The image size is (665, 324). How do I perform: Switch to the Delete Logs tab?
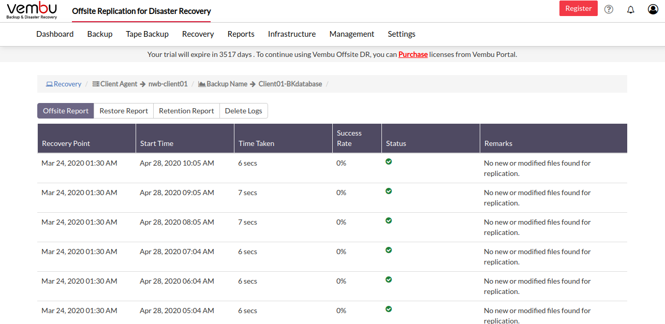(243, 111)
